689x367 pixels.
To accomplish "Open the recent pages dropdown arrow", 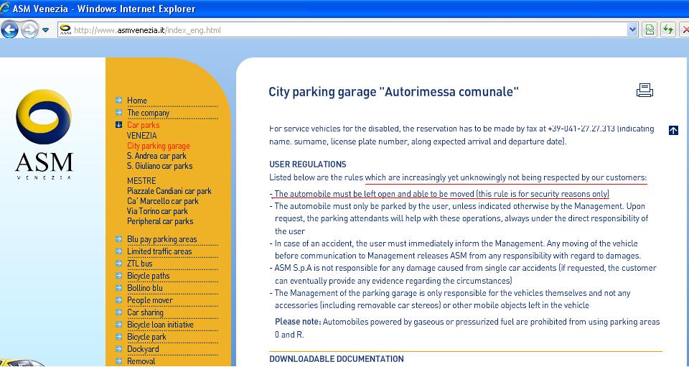I will click(x=45, y=30).
